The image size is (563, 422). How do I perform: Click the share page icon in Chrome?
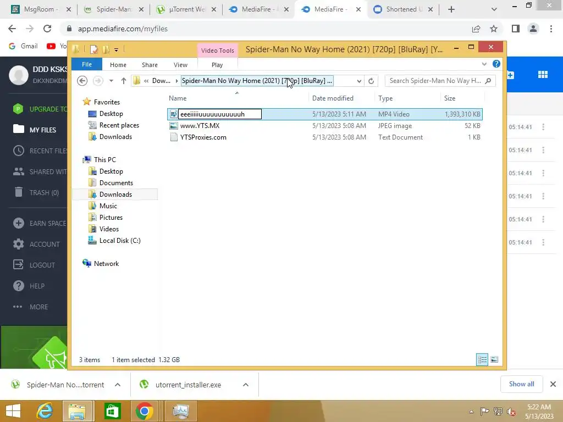(476, 29)
